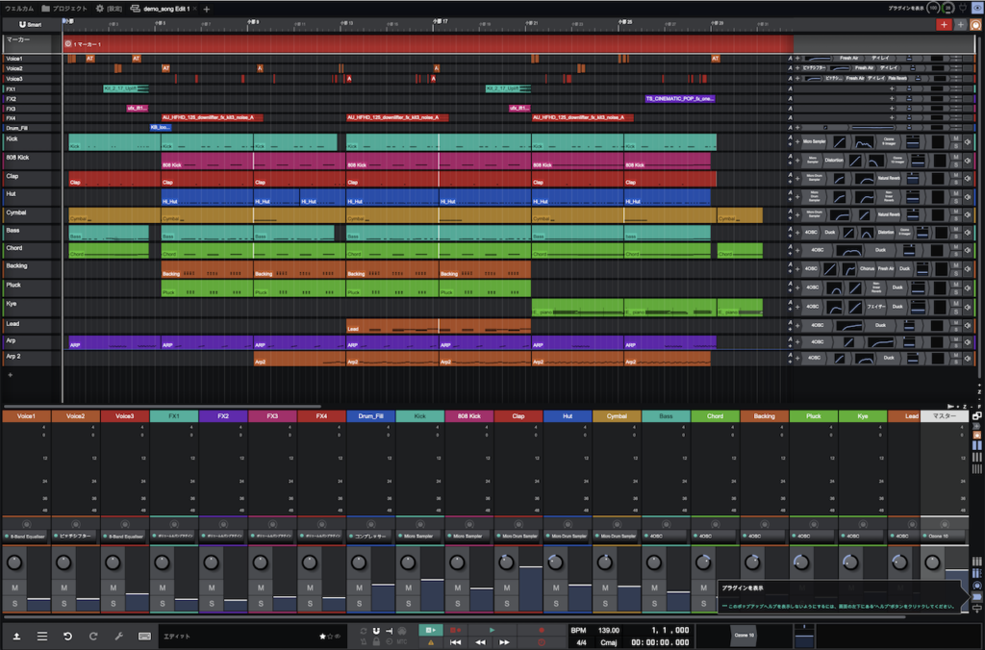Solo the Voice2 mixer channel

[x=63, y=603]
